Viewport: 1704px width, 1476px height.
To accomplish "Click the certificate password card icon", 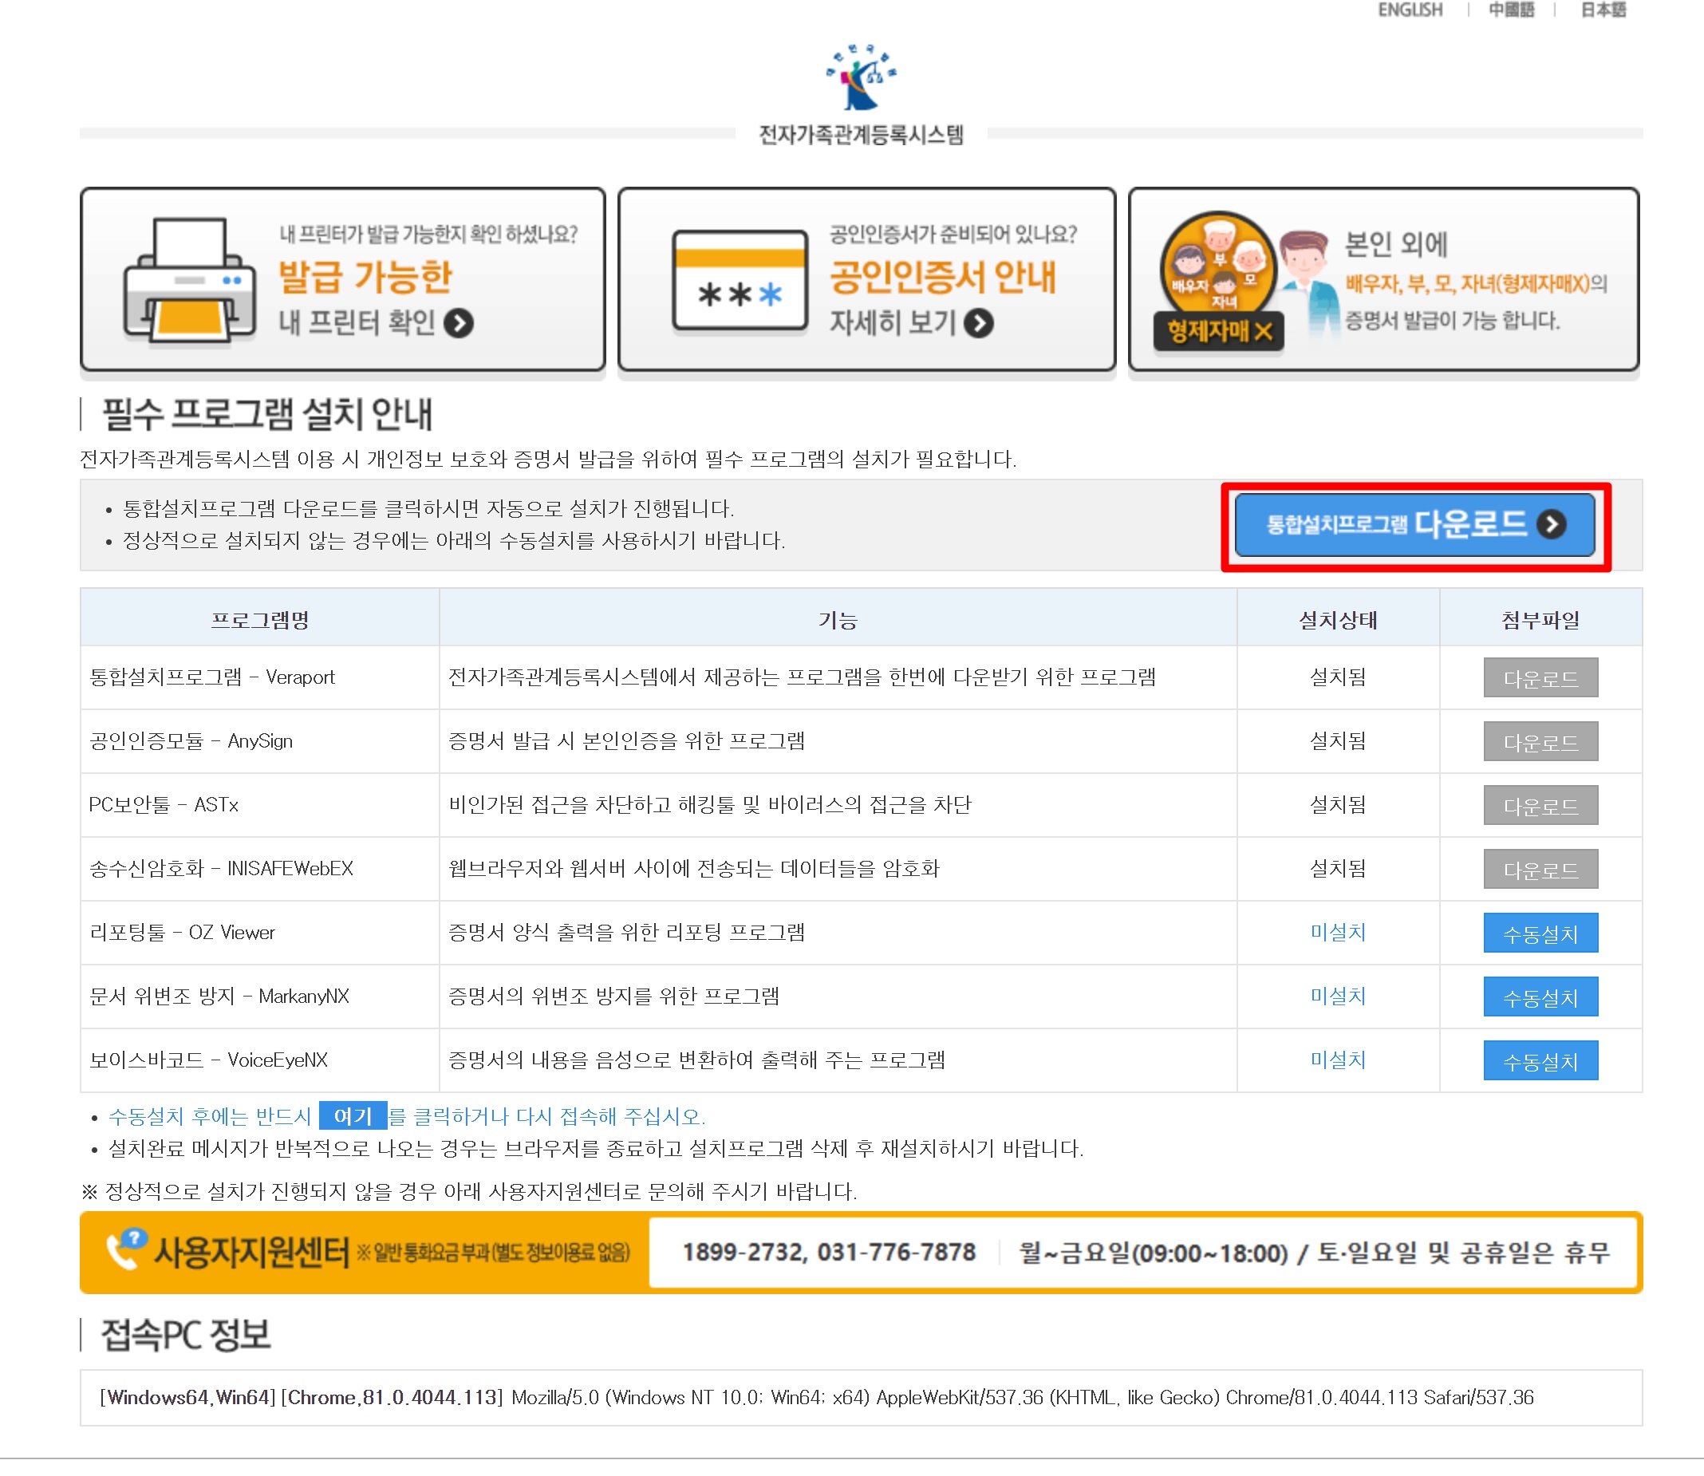I will pos(739,280).
